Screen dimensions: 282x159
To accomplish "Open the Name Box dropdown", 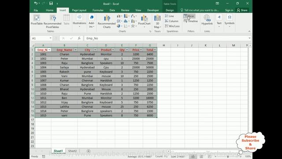I will coord(51,38).
